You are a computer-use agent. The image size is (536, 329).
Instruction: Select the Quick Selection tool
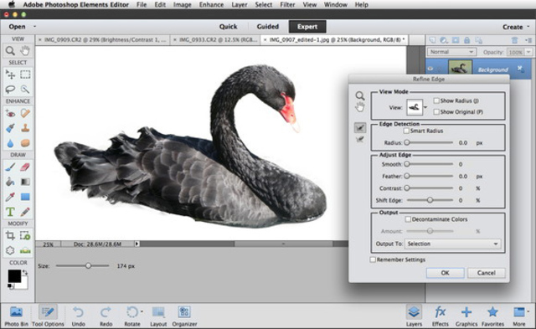[x=25, y=90]
